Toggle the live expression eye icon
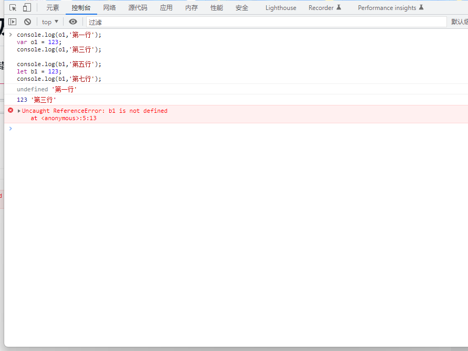 coord(73,22)
